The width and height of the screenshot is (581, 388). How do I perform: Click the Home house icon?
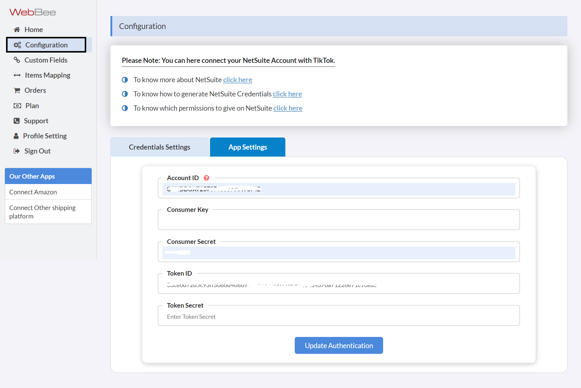click(17, 30)
